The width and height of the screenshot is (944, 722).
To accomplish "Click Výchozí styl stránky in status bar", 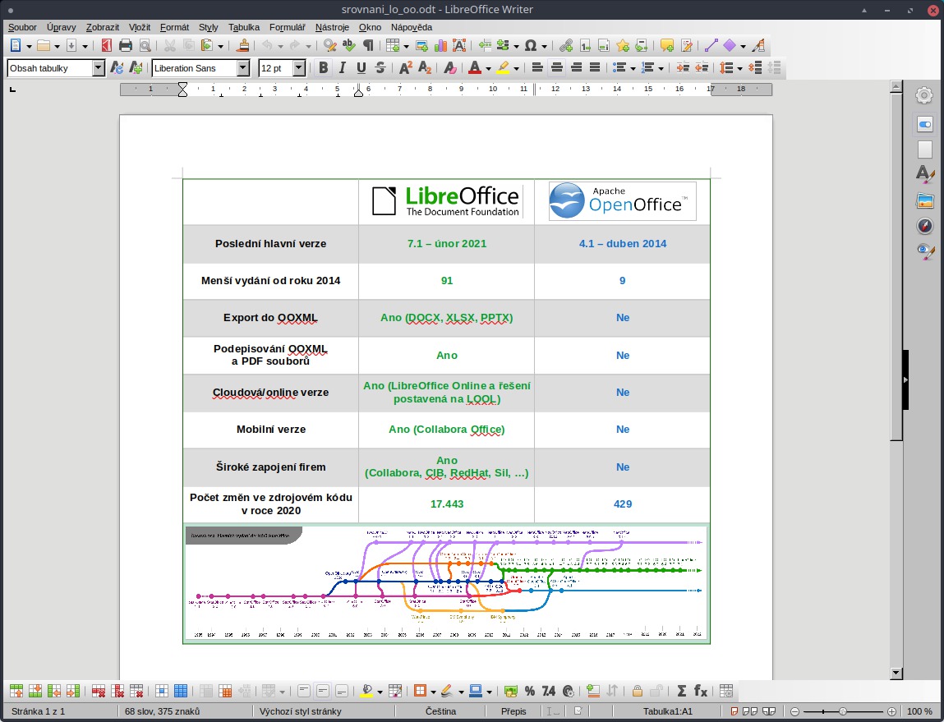I will click(x=300, y=711).
